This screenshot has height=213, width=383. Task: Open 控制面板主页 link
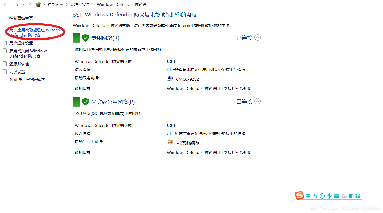[x=21, y=18]
